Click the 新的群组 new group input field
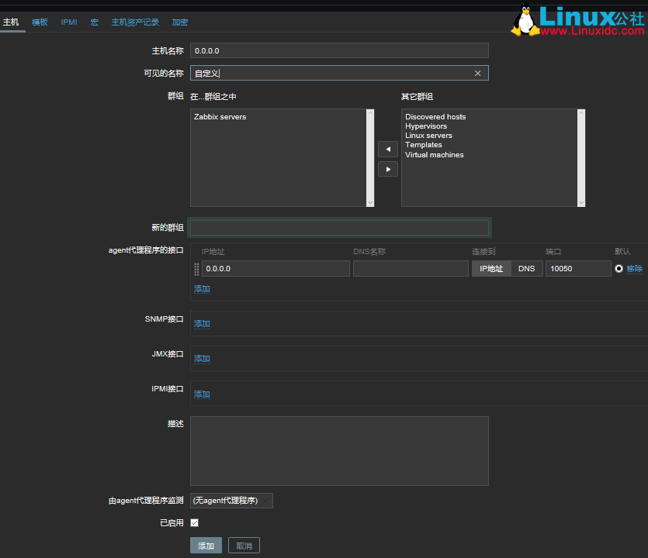This screenshot has width=648, height=558. pos(339,228)
